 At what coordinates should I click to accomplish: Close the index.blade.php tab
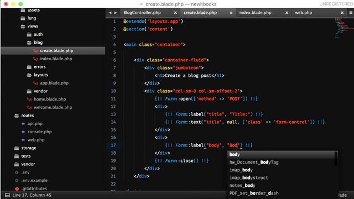click(x=287, y=13)
